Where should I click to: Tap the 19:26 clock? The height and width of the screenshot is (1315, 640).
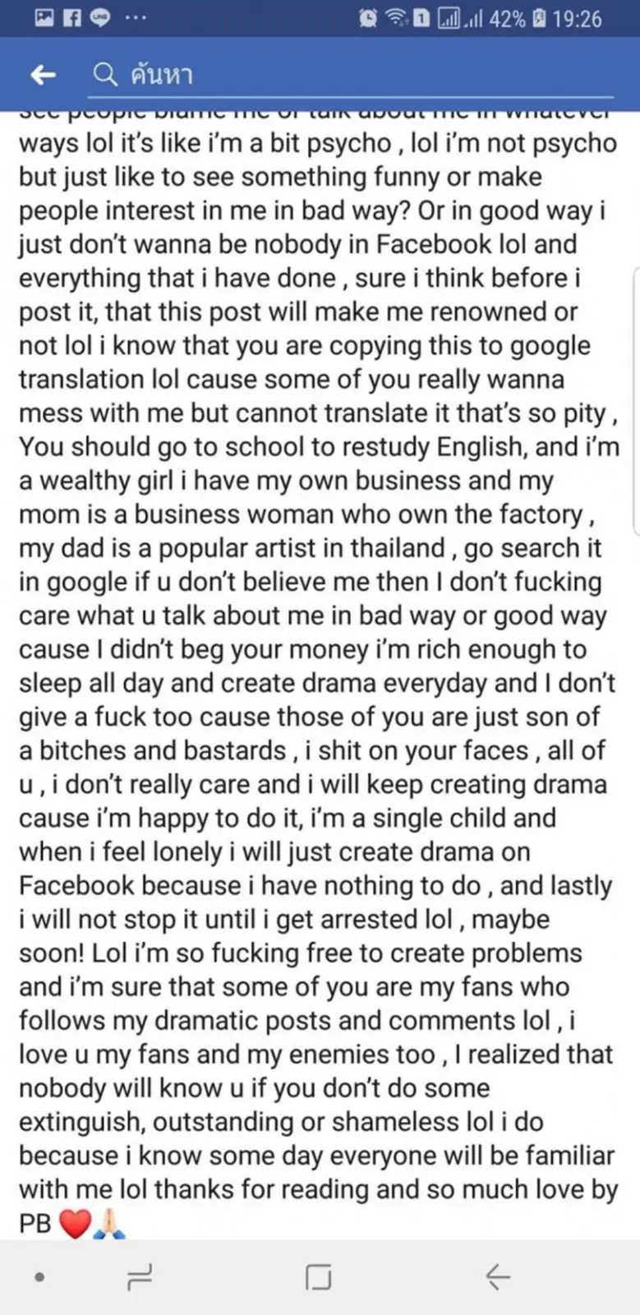(x=578, y=18)
